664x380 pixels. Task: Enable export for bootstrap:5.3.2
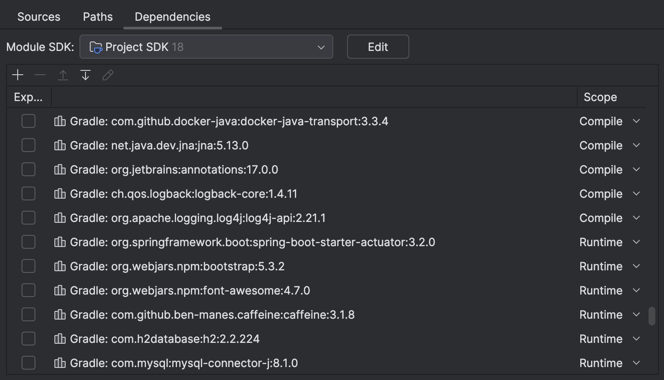(28, 266)
